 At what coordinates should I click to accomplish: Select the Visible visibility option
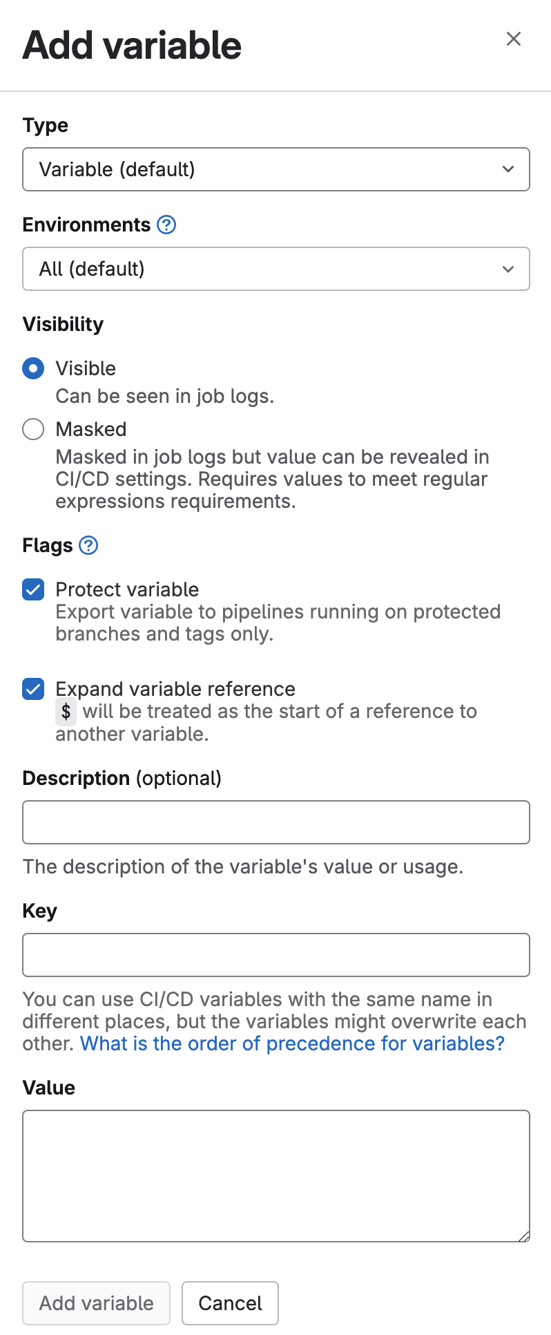pyautogui.click(x=32, y=368)
